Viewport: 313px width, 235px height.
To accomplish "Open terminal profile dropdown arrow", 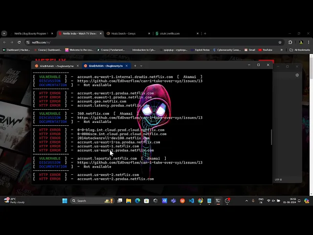I will tap(141, 66).
